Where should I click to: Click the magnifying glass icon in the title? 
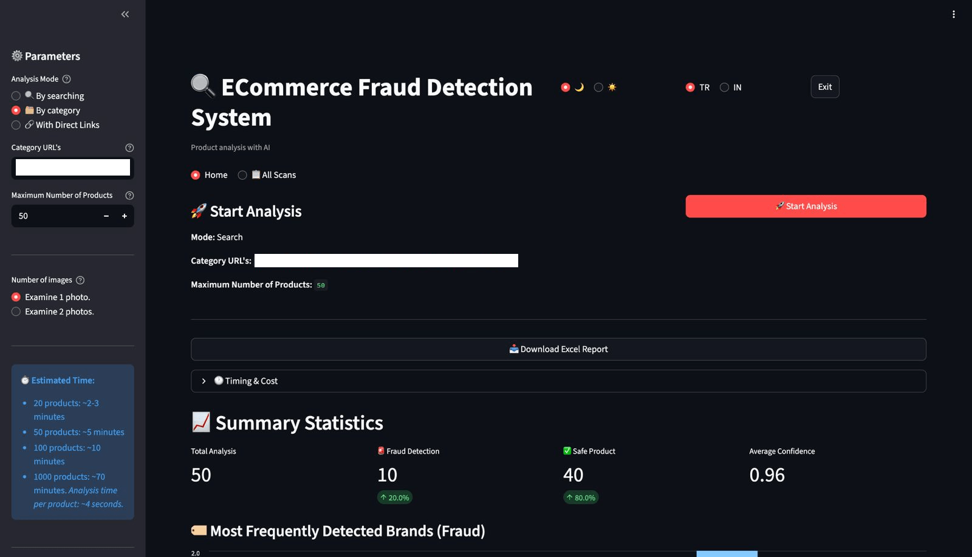click(203, 86)
